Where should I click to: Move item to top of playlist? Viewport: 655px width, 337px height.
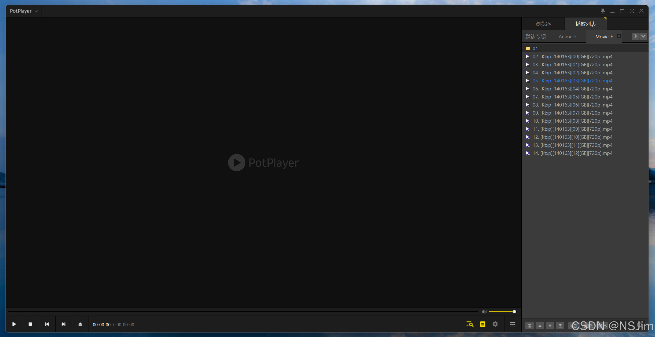[529, 326]
